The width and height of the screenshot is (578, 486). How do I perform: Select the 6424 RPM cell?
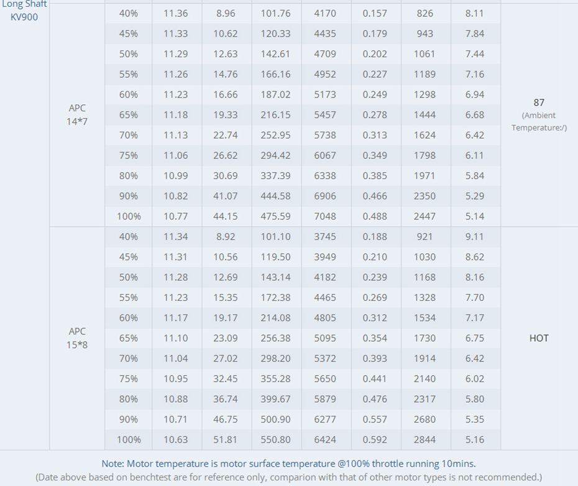point(325,439)
